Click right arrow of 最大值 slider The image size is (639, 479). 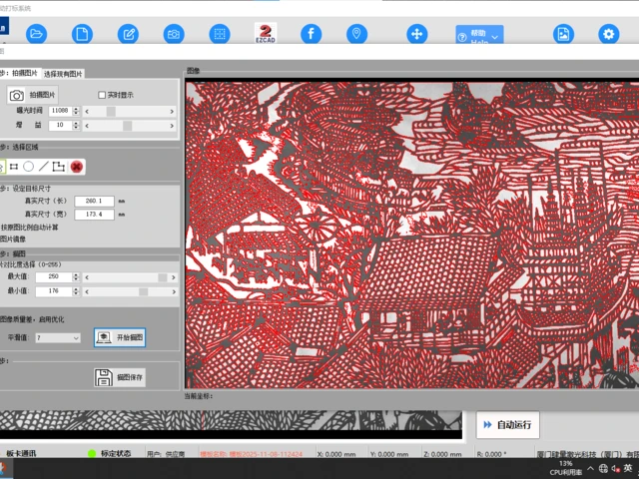(173, 277)
